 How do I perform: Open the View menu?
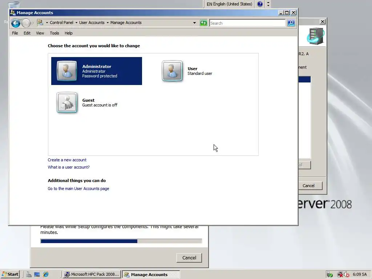40,33
